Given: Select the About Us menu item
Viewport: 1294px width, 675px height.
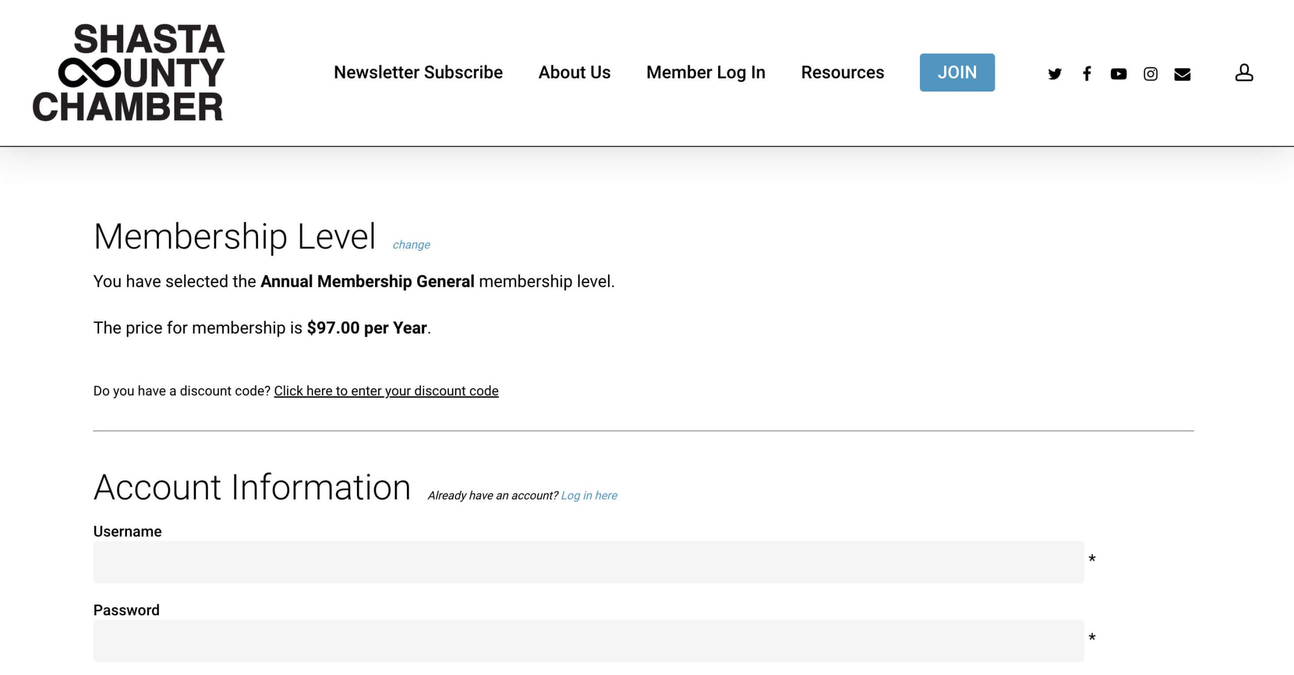Looking at the screenshot, I should [x=574, y=72].
